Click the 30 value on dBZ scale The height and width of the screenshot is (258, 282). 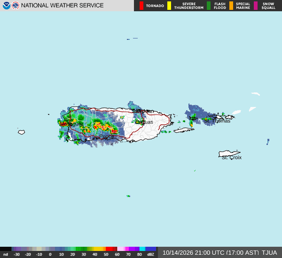tap(84, 254)
